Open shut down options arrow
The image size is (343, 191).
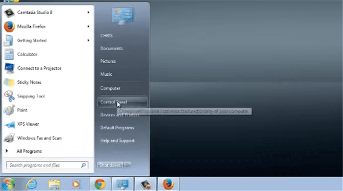tap(127, 165)
